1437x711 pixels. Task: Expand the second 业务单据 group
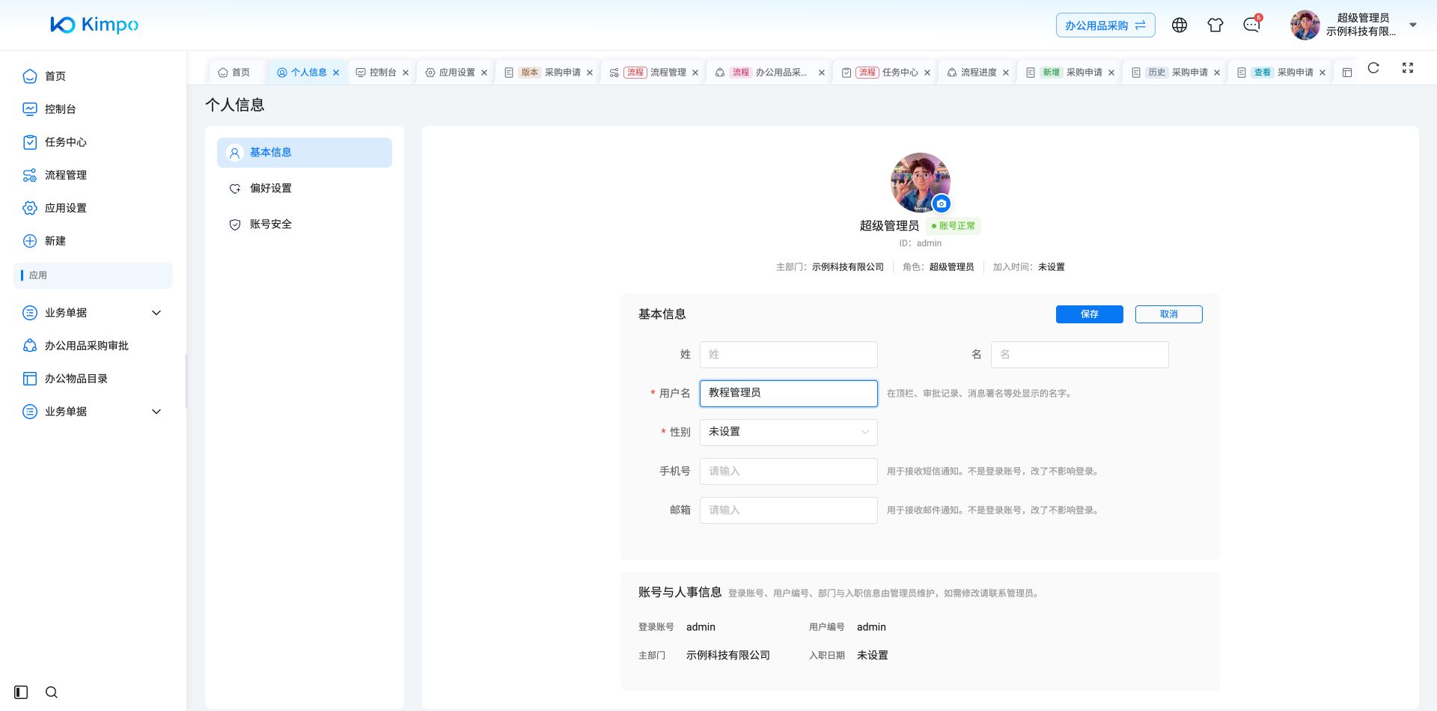point(93,412)
